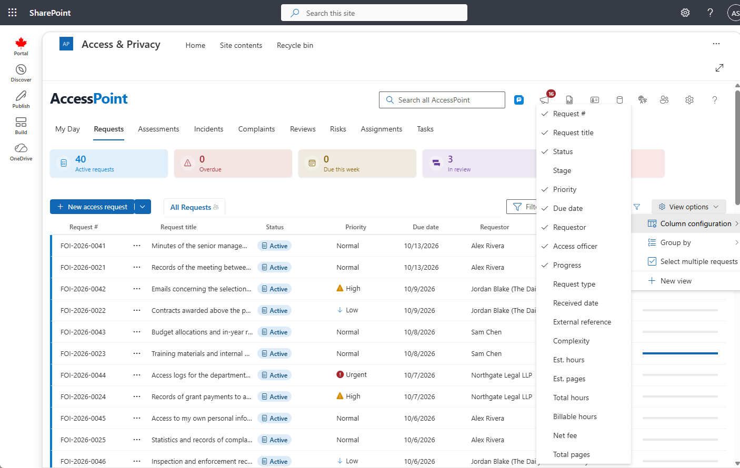Uncheck the Priority column option

coord(584,189)
